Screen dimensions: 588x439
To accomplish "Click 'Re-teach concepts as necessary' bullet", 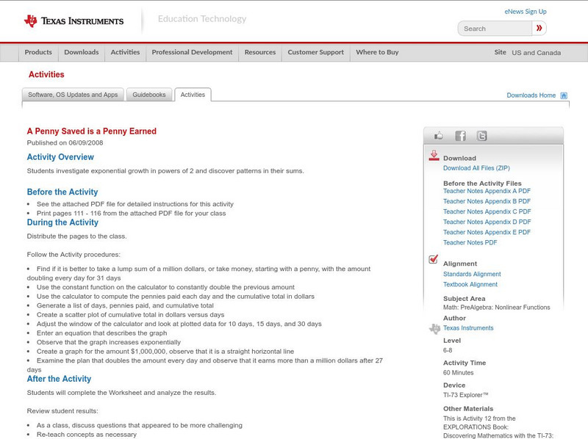I will [87, 435].
